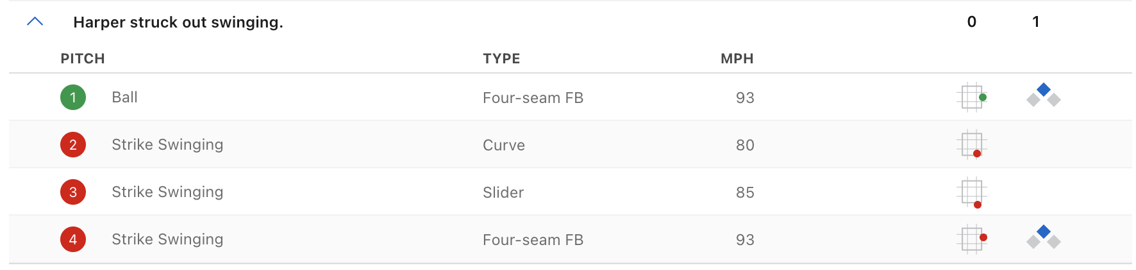Click the MPH column header
The height and width of the screenshot is (270, 1136).
[737, 59]
